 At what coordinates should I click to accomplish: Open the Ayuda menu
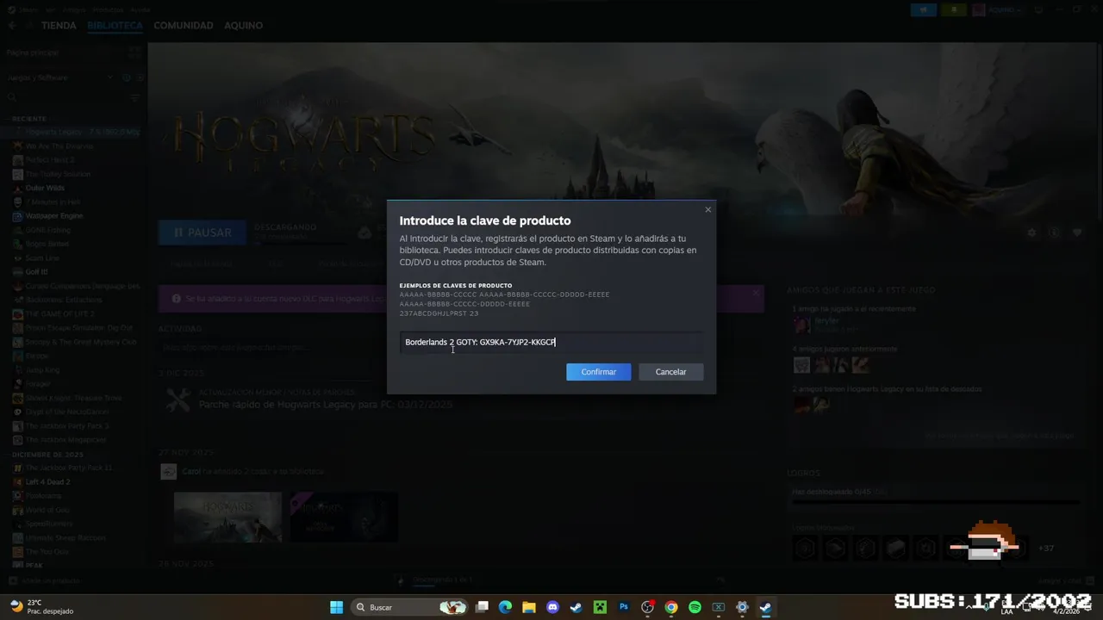141,9
